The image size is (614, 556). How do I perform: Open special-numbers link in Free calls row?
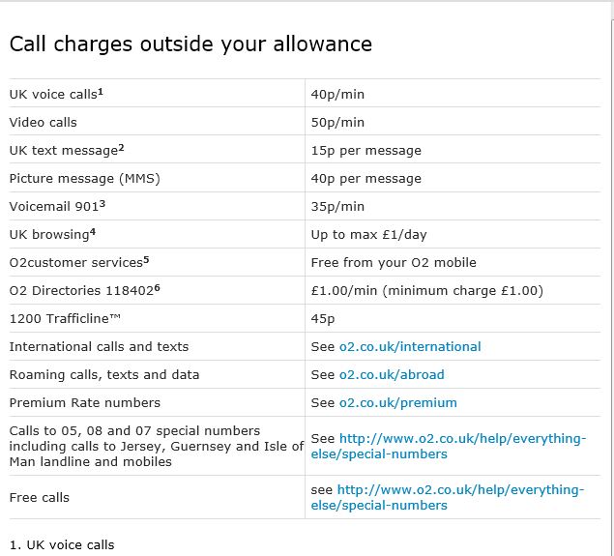pos(460,490)
